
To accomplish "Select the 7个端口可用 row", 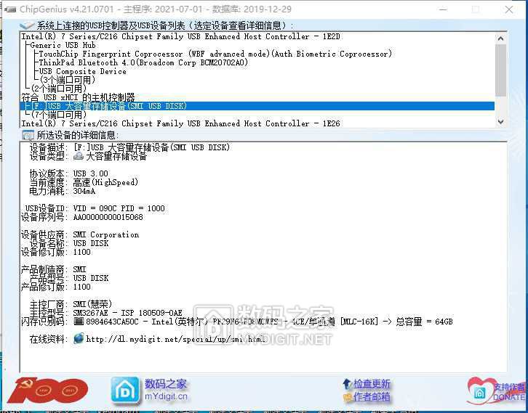I will coord(59,115).
